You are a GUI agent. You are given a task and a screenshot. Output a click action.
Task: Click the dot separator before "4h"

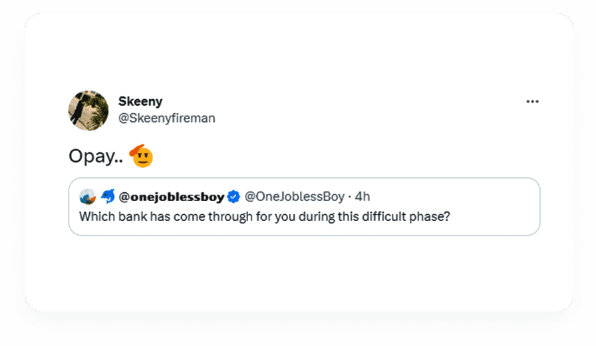pos(350,196)
